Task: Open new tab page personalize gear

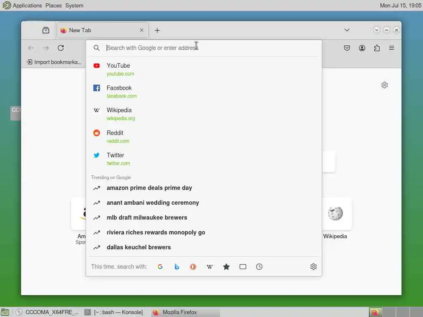Action: tap(385, 85)
